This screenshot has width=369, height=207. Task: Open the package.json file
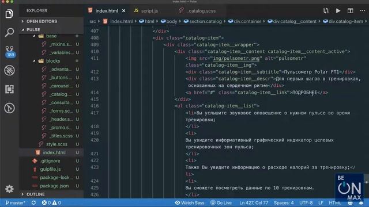click(x=54, y=186)
